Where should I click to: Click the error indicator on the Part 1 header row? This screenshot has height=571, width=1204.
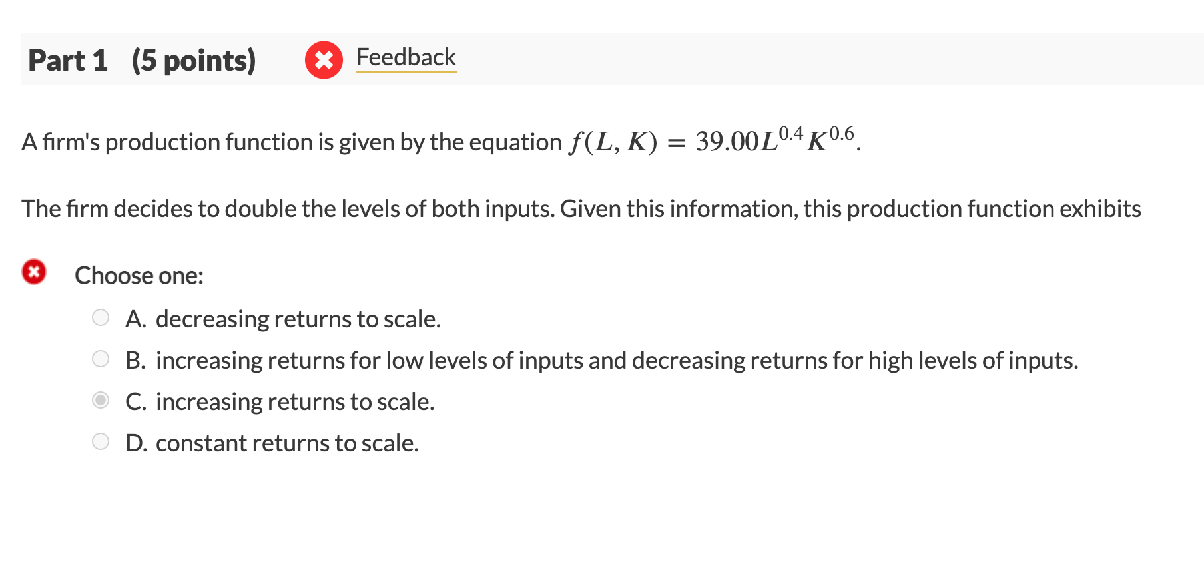324,60
